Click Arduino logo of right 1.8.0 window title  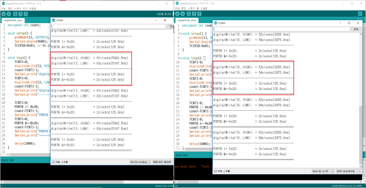pyautogui.click(x=177, y=3)
